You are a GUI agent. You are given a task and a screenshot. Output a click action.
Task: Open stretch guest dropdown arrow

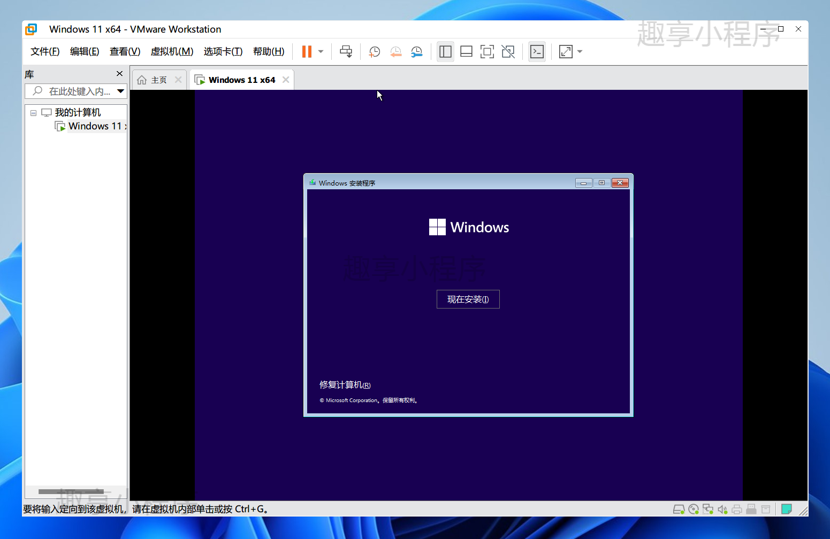point(580,52)
